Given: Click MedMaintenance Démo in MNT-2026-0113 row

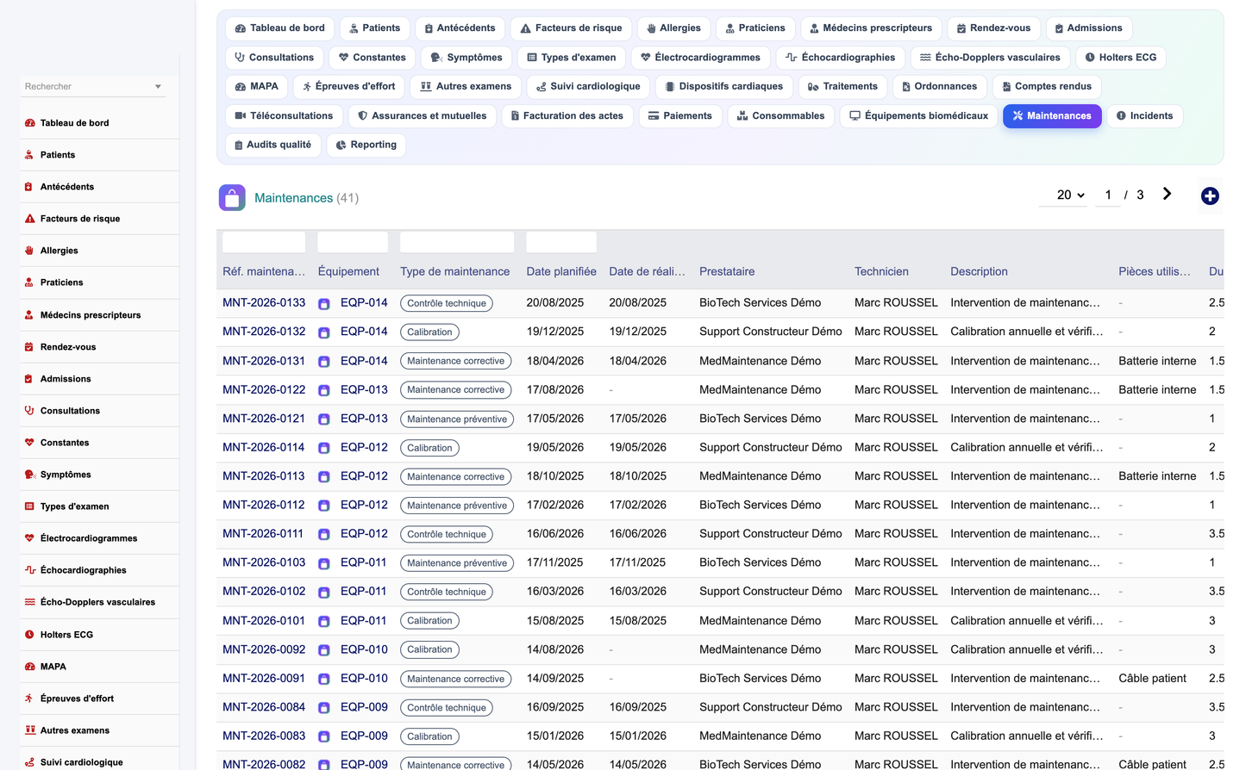Looking at the screenshot, I should point(760,476).
